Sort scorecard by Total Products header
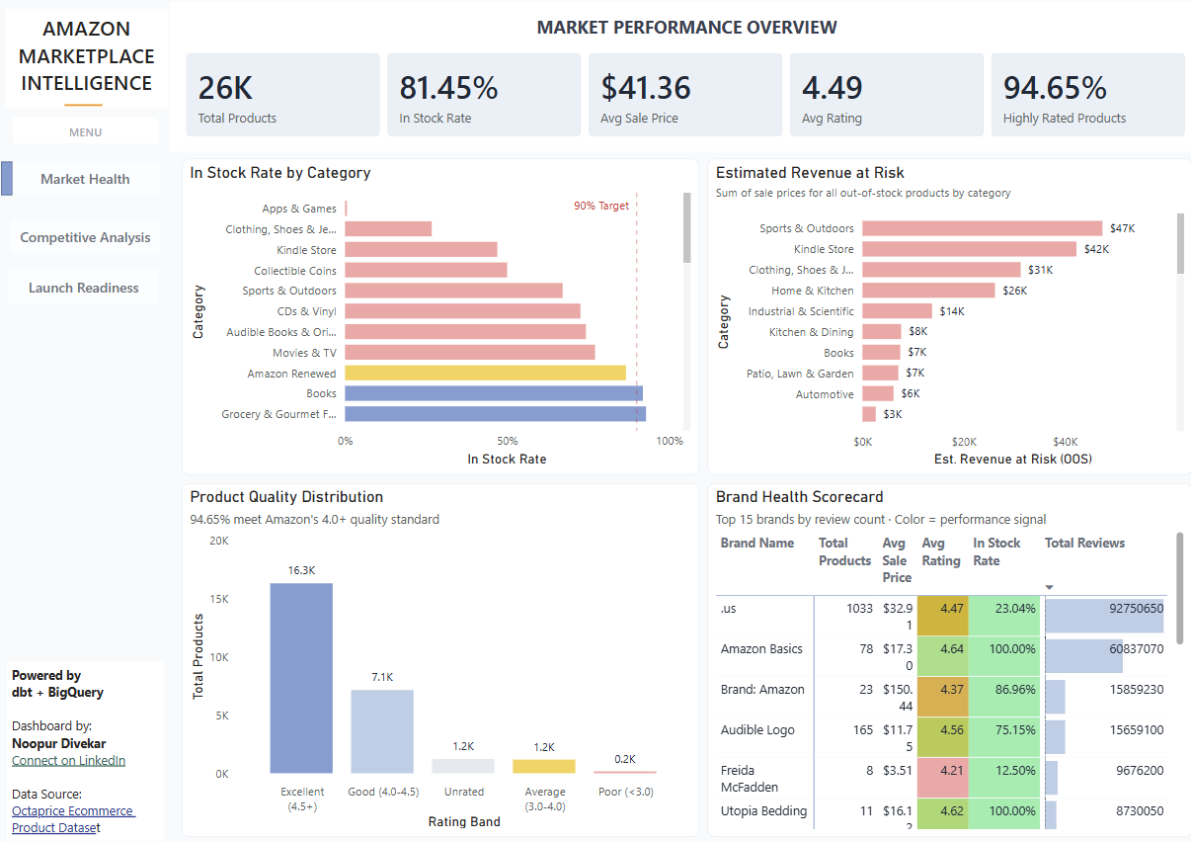This screenshot has height=842, width=1191. pos(844,551)
